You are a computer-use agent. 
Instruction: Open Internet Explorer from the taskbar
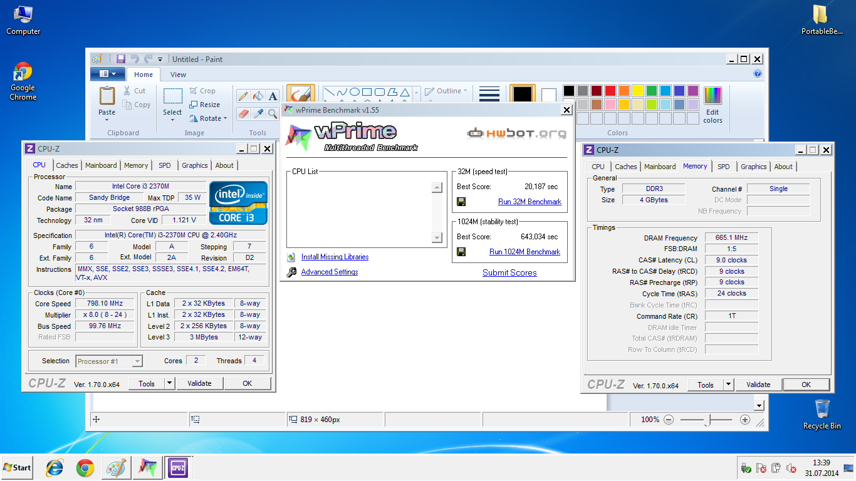(55, 467)
